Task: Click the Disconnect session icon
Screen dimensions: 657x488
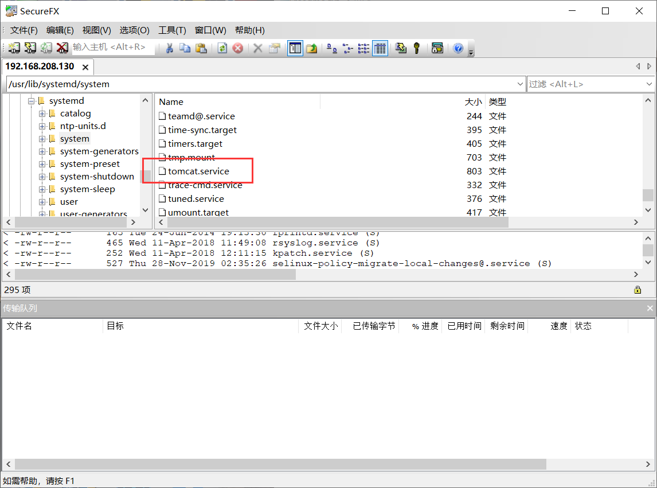Action: click(62, 48)
